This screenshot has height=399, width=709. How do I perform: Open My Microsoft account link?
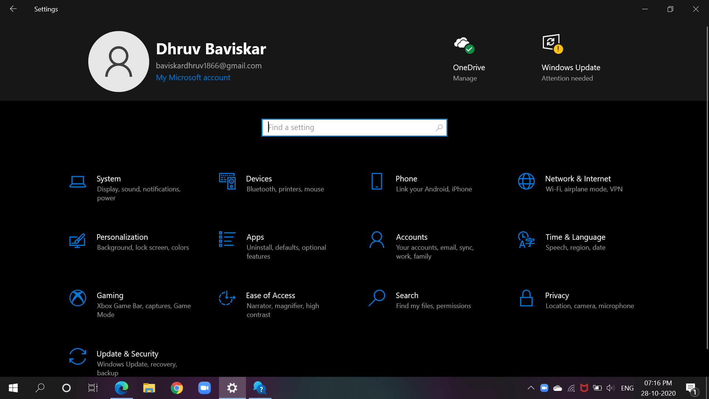click(x=193, y=77)
